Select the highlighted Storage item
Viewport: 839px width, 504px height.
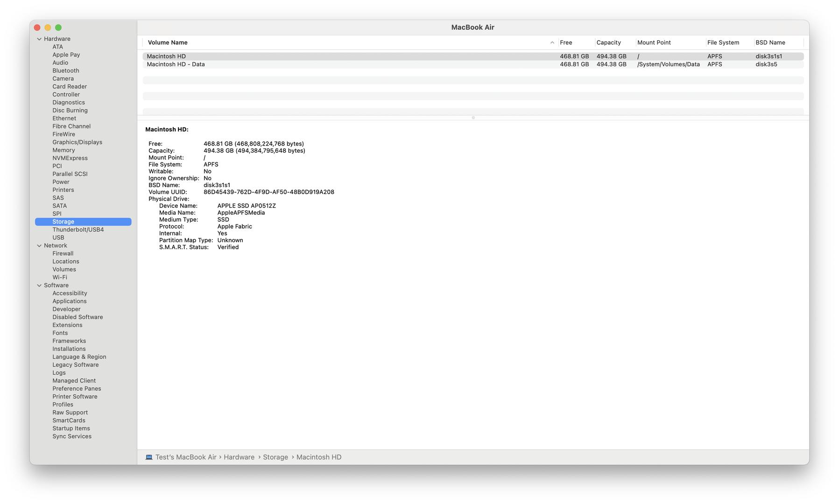click(x=83, y=222)
